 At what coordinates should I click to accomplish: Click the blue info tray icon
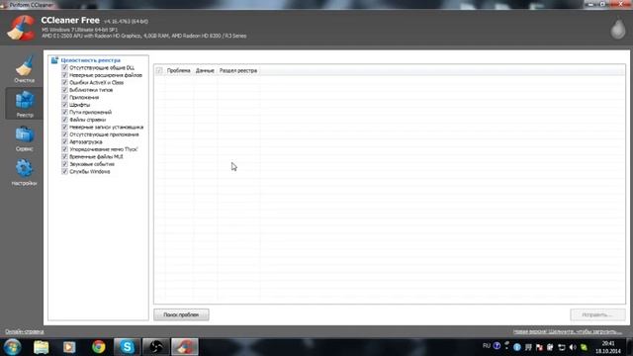[x=517, y=347]
